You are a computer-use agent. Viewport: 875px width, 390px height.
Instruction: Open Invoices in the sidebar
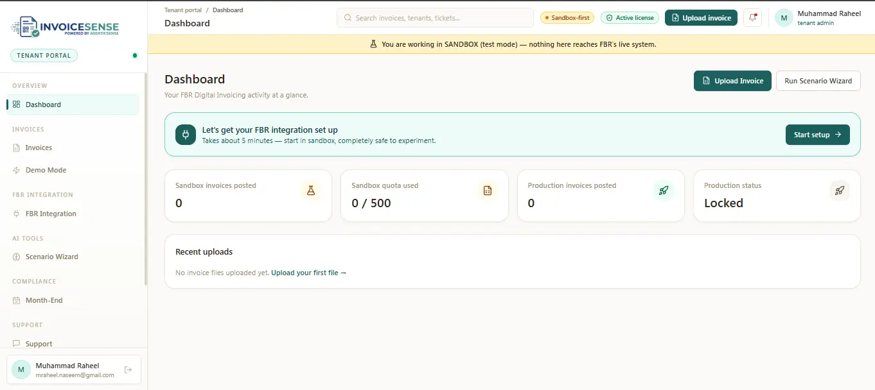73,148
